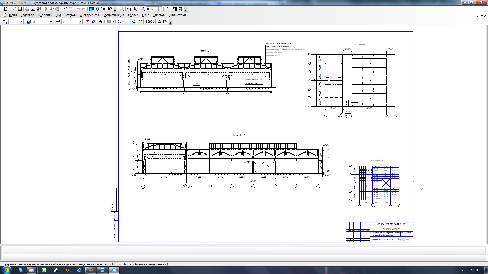Open the Инструменты menu
Screen dimensions: 488x274
[x=89, y=15]
